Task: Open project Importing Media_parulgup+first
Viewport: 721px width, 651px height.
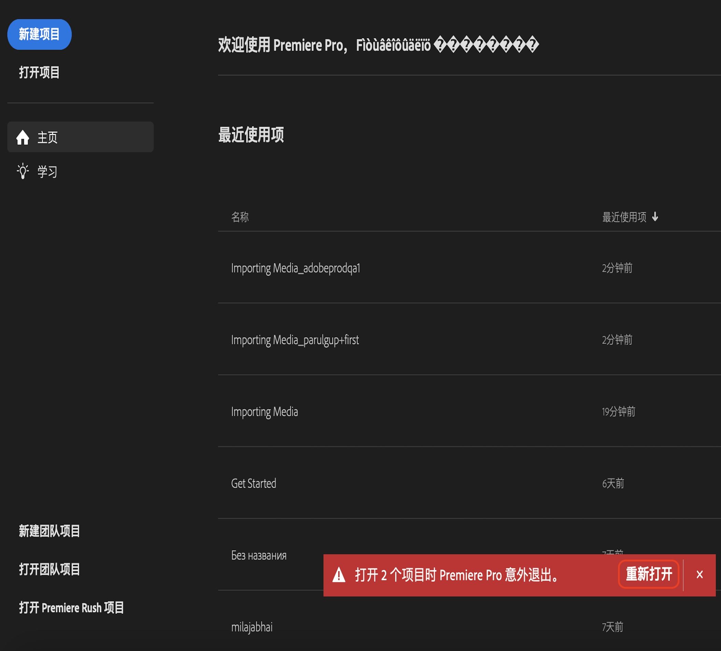Action: click(295, 340)
